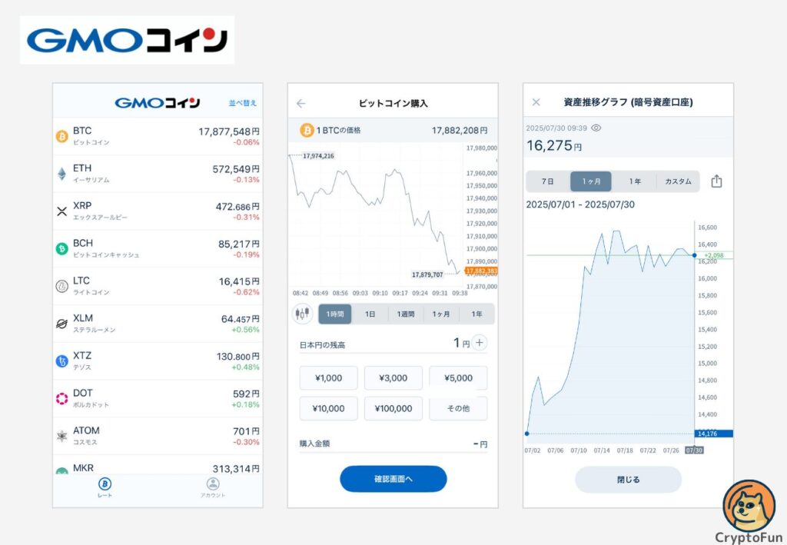787x545 pixels.
Task: Tap the Bitcoin BTC coin icon
Action: coord(62,136)
